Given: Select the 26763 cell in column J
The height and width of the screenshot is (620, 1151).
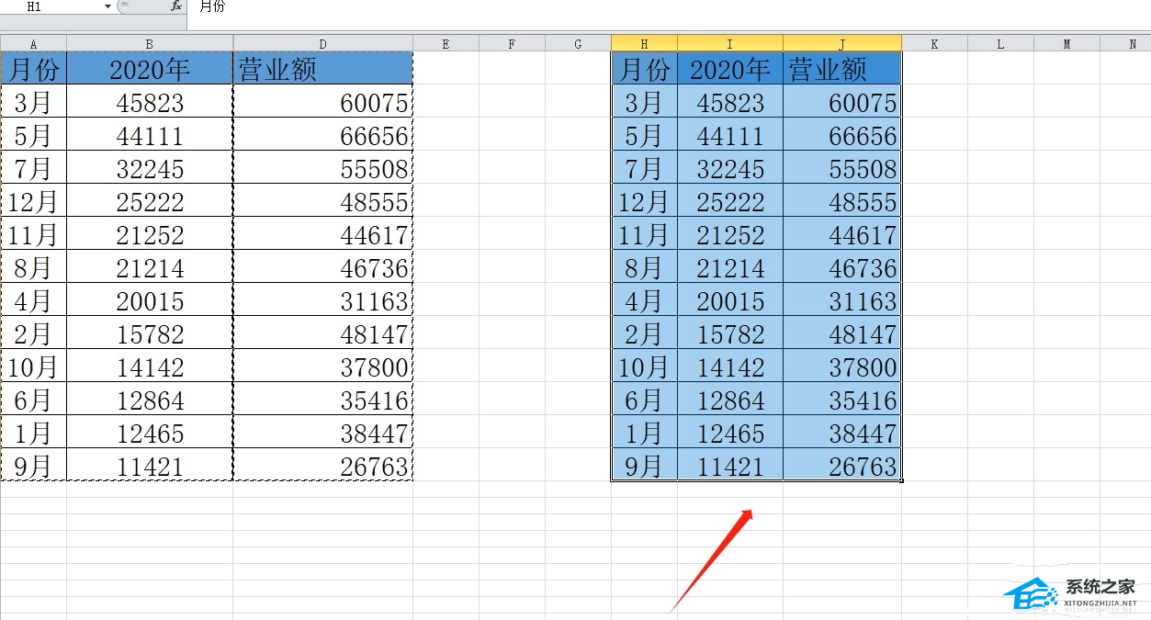Looking at the screenshot, I should (x=842, y=465).
